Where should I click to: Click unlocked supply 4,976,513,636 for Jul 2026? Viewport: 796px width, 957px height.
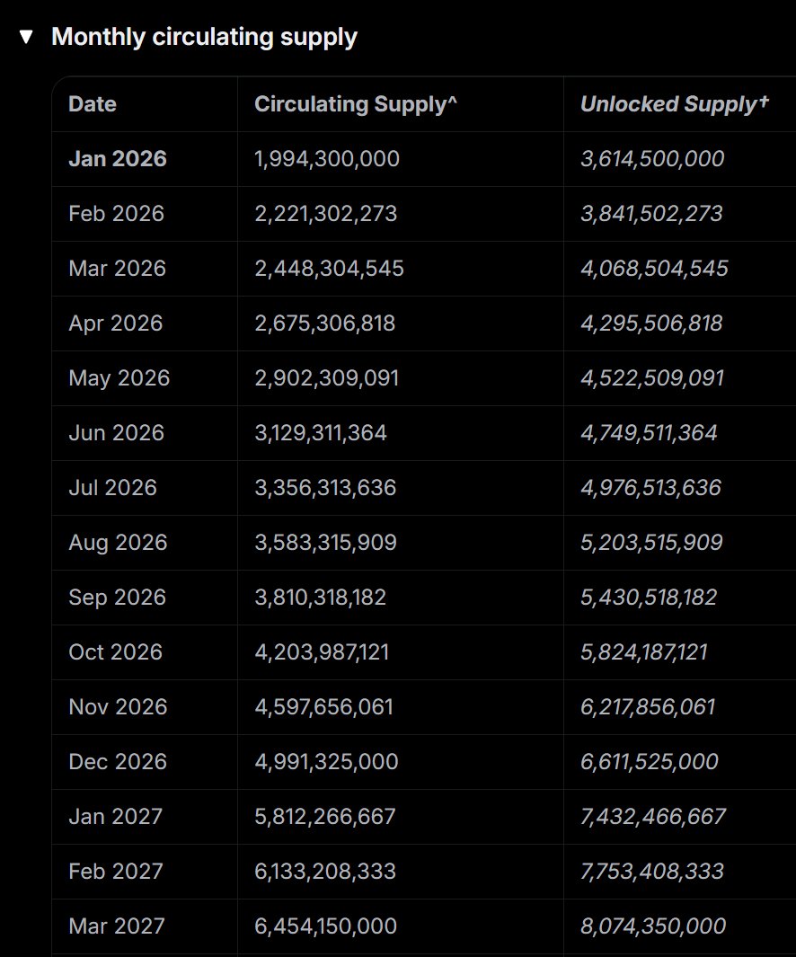[650, 488]
